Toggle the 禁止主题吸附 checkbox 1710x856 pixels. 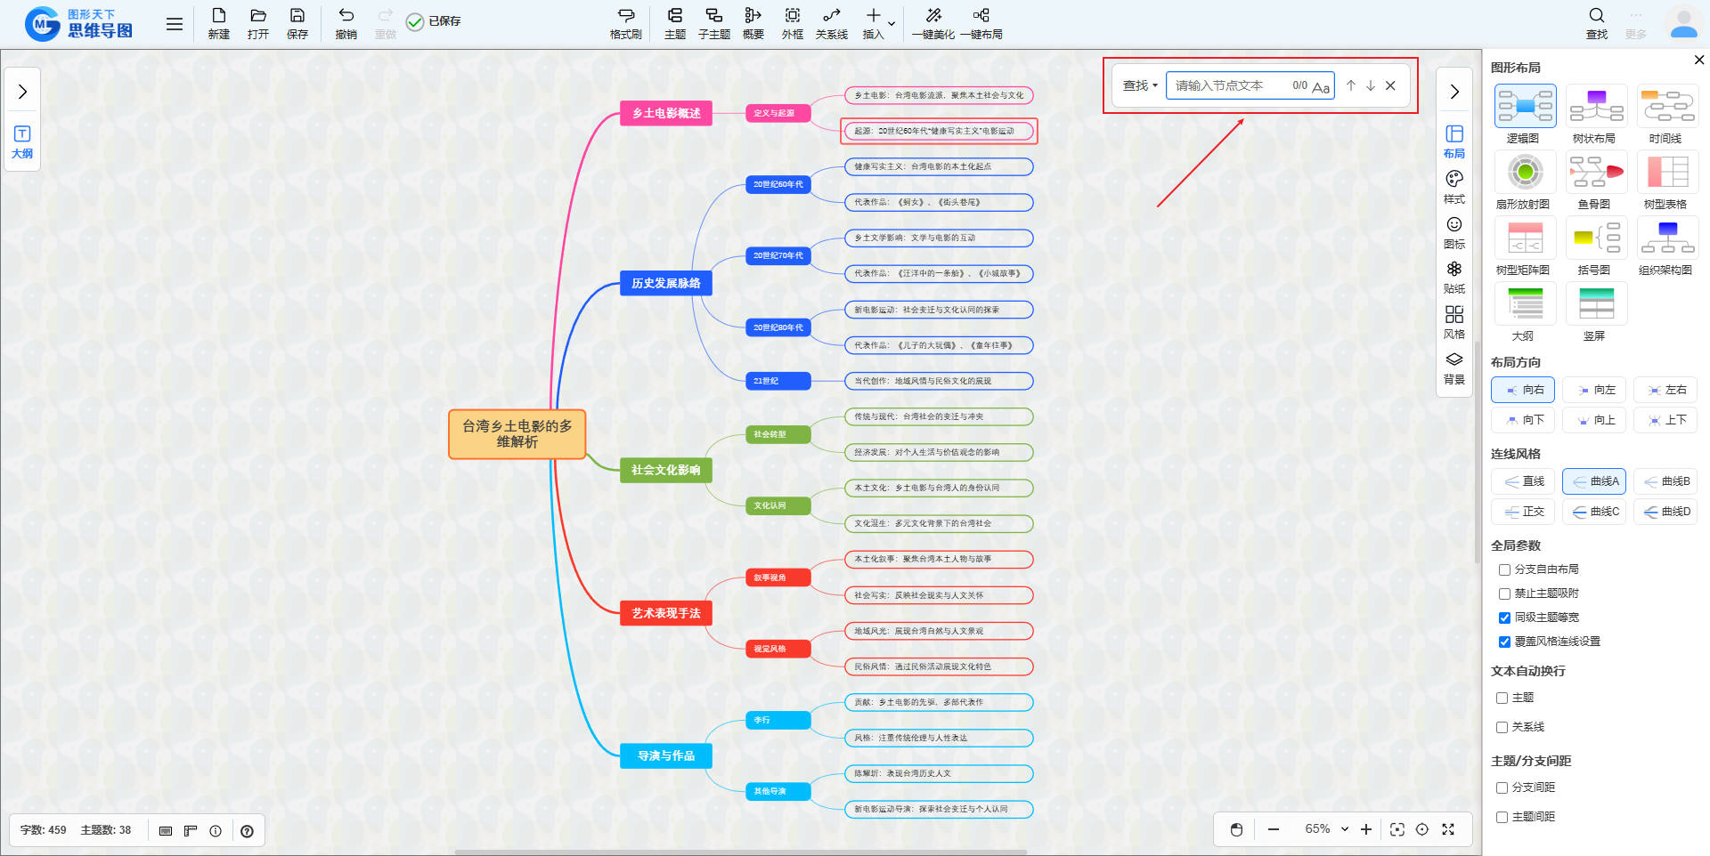[1504, 594]
